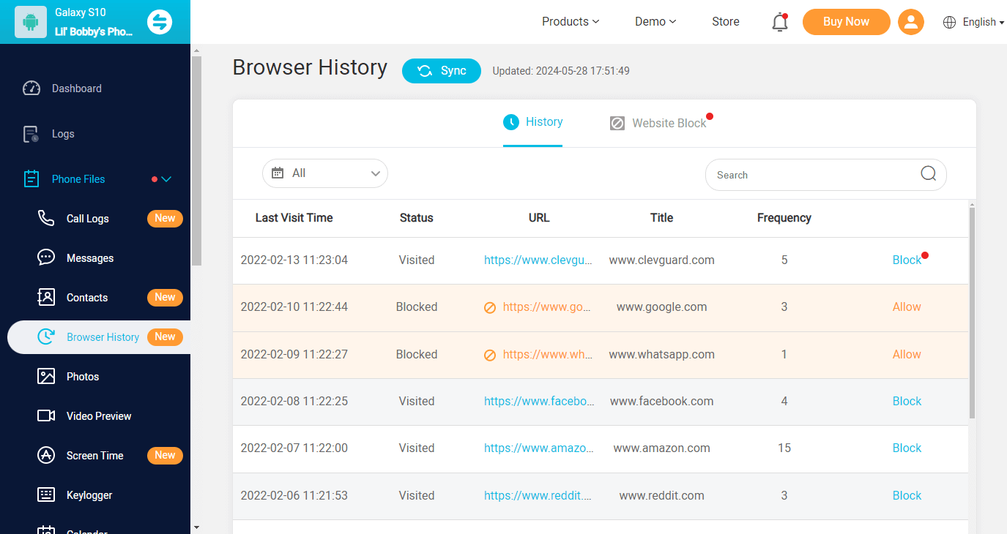Block the facebook.com site
Screen dimensions: 1007x534
[x=907, y=402]
